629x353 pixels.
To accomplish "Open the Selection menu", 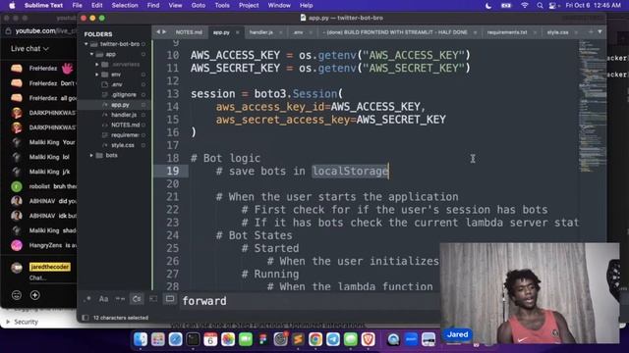I will (x=125, y=5).
